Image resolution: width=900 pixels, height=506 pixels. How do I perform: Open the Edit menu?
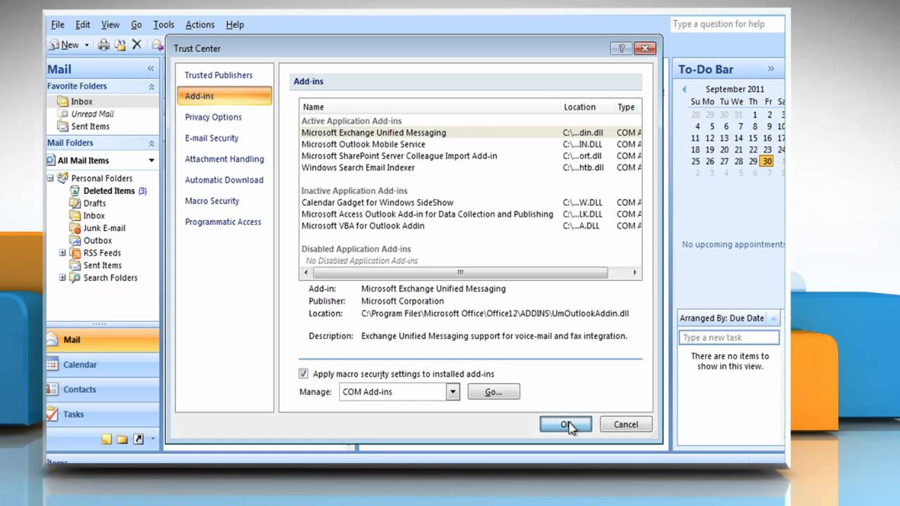(83, 25)
